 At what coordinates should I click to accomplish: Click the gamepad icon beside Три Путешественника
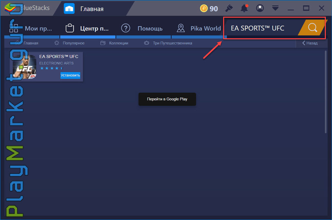[147, 43]
